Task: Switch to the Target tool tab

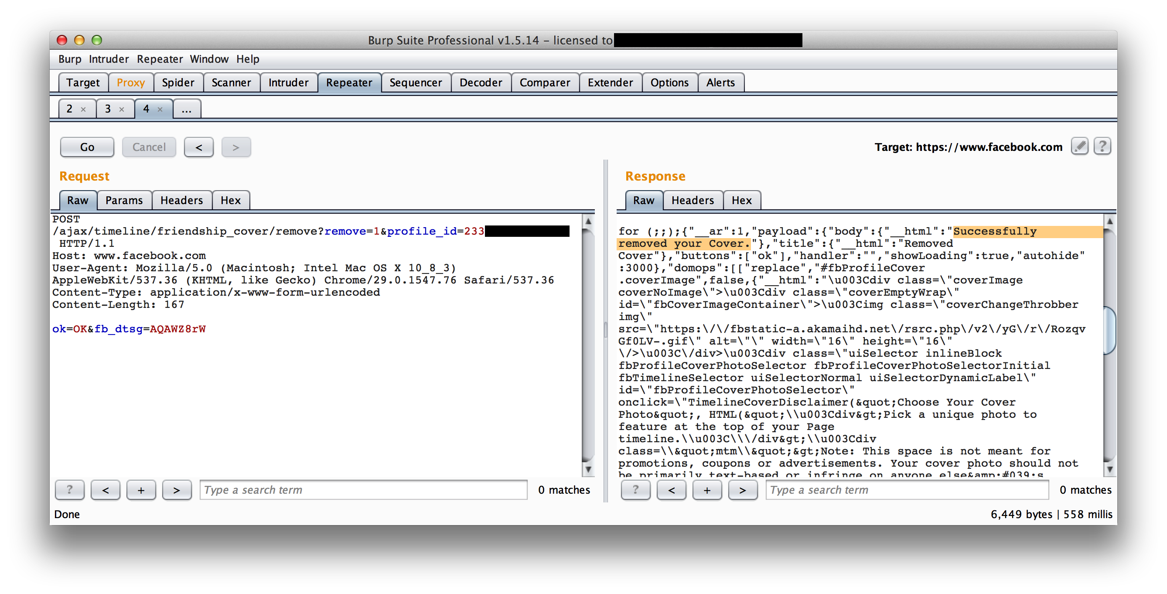Action: (x=83, y=82)
